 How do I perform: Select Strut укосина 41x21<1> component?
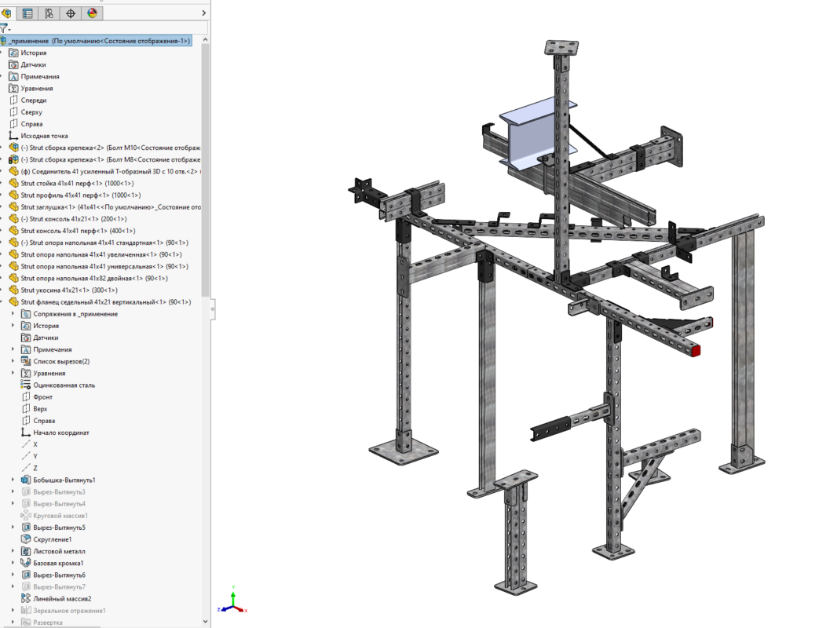point(69,290)
